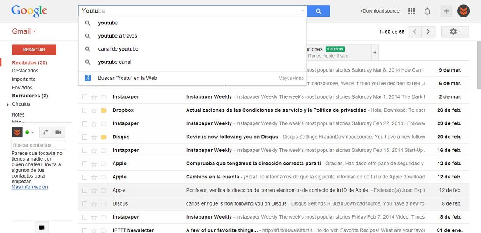Go to the next page of emails
Screen dimensions: 481x233
(x=428, y=31)
